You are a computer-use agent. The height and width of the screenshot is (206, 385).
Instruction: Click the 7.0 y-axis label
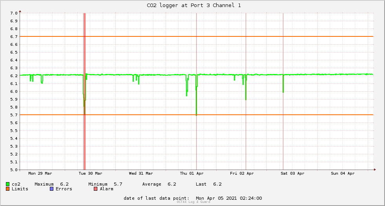tap(14, 13)
